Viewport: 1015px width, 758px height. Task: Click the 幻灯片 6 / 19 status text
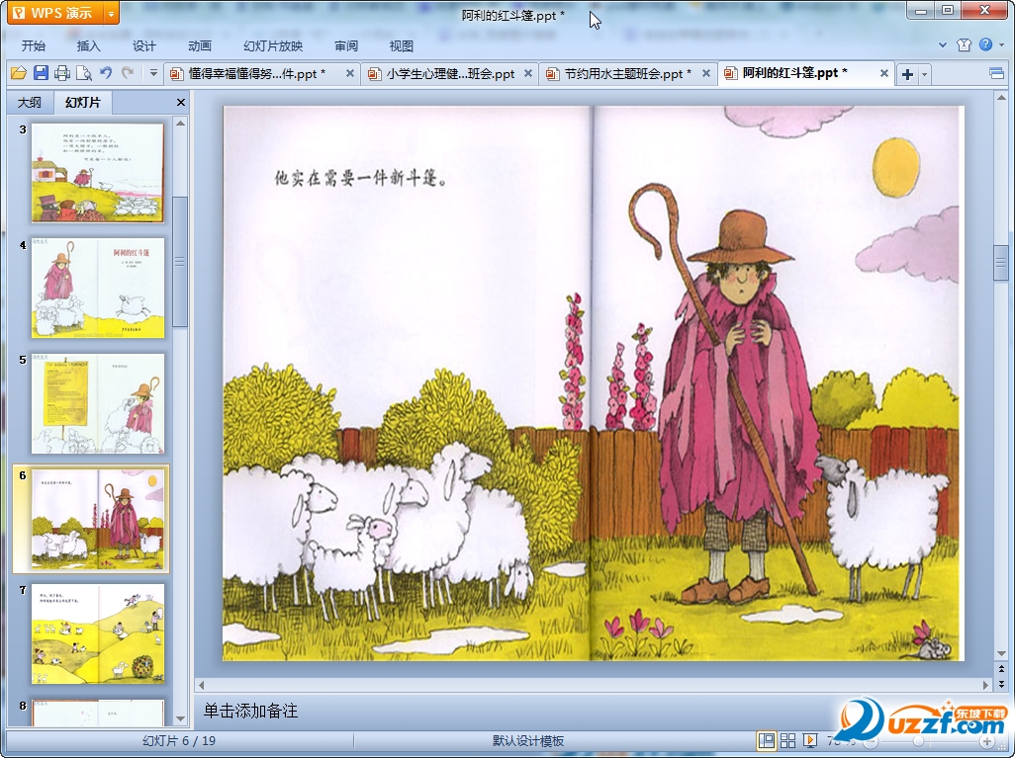coord(179,740)
